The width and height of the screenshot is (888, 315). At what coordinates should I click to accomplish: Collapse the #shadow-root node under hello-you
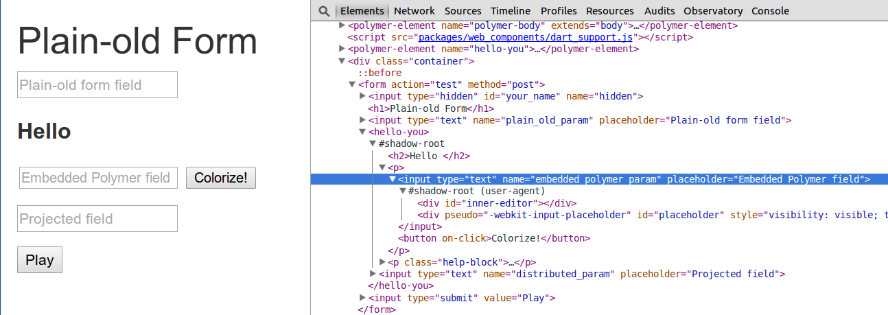pos(373,143)
